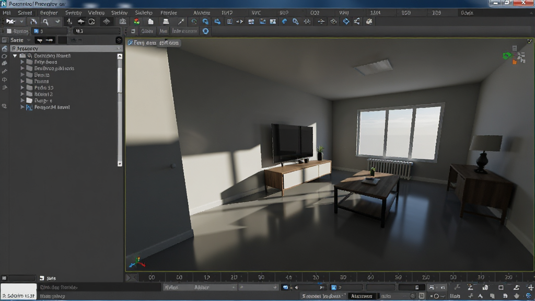Image resolution: width=535 pixels, height=301 pixels.
Task: Select the magnifier search tool in the toolbar
Action: [x=45, y=21]
